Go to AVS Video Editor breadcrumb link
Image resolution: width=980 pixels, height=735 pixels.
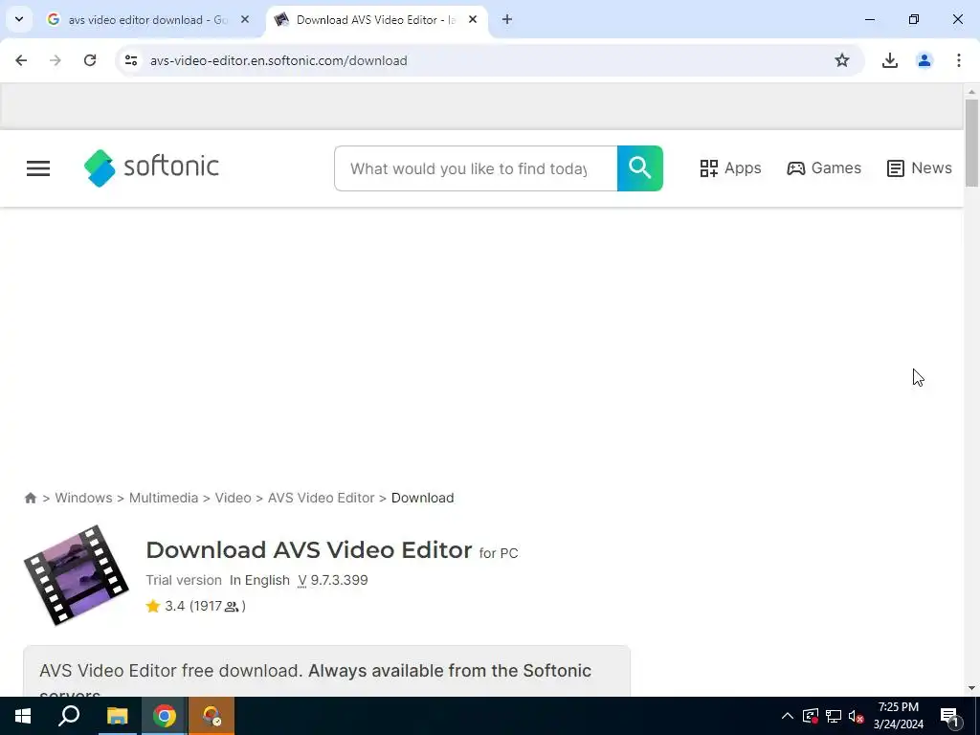click(x=322, y=498)
